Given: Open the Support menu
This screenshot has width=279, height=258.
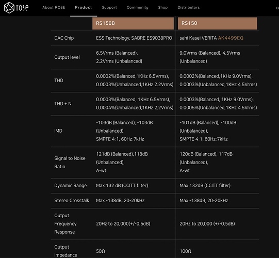Looking at the screenshot, I should point(109,7).
